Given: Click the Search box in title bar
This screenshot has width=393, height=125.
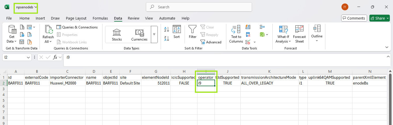Looking at the screenshot, I should tap(199, 7).
